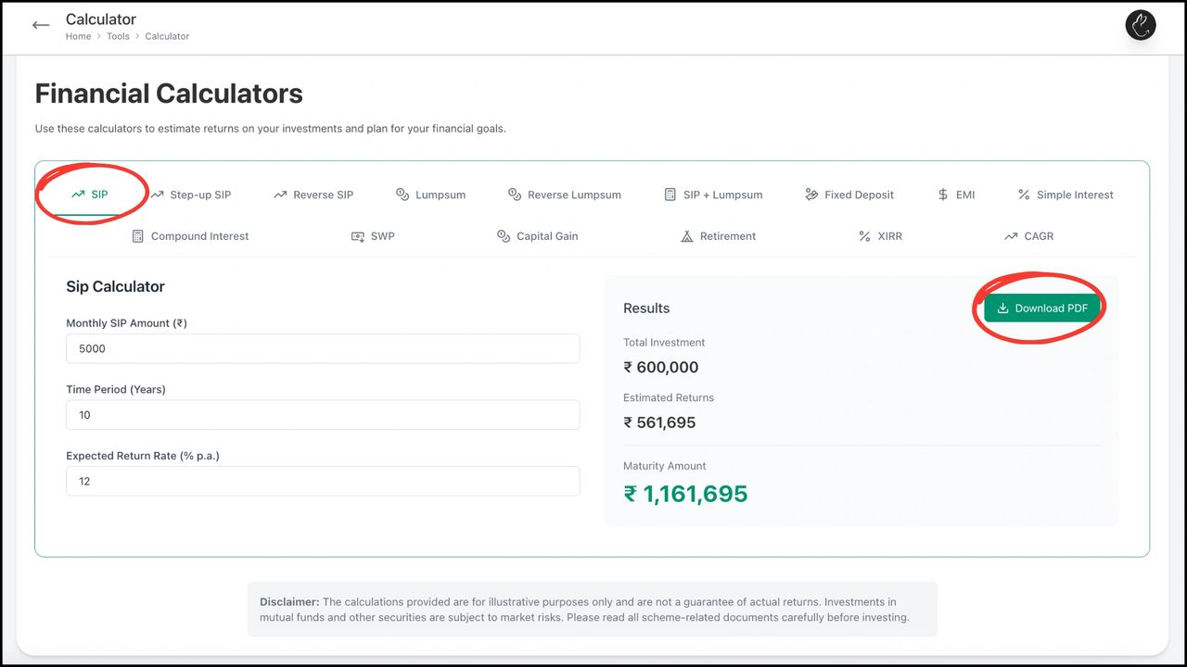
Task: Click the SWP banknote icon
Action: (x=357, y=236)
